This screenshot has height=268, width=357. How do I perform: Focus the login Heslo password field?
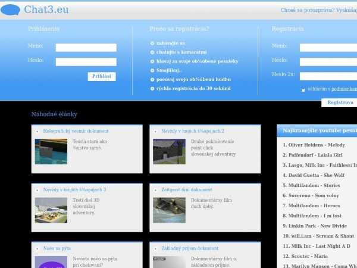coord(86,62)
